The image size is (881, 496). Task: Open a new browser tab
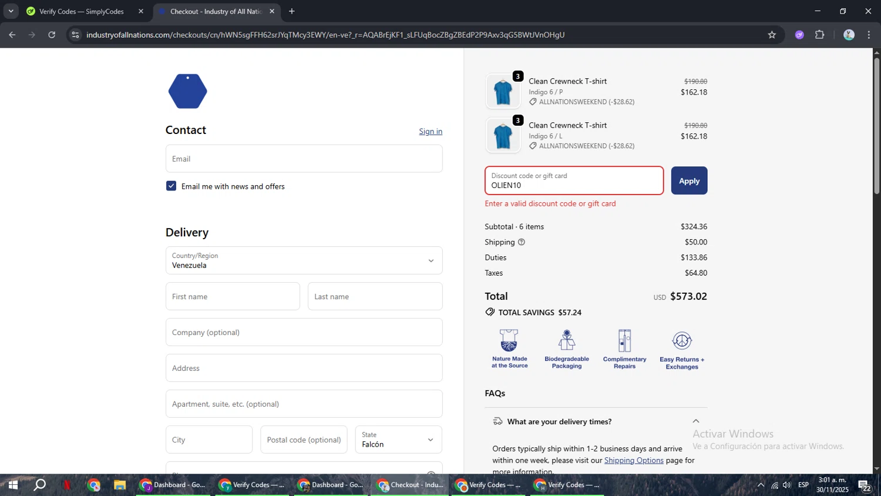pos(292,11)
